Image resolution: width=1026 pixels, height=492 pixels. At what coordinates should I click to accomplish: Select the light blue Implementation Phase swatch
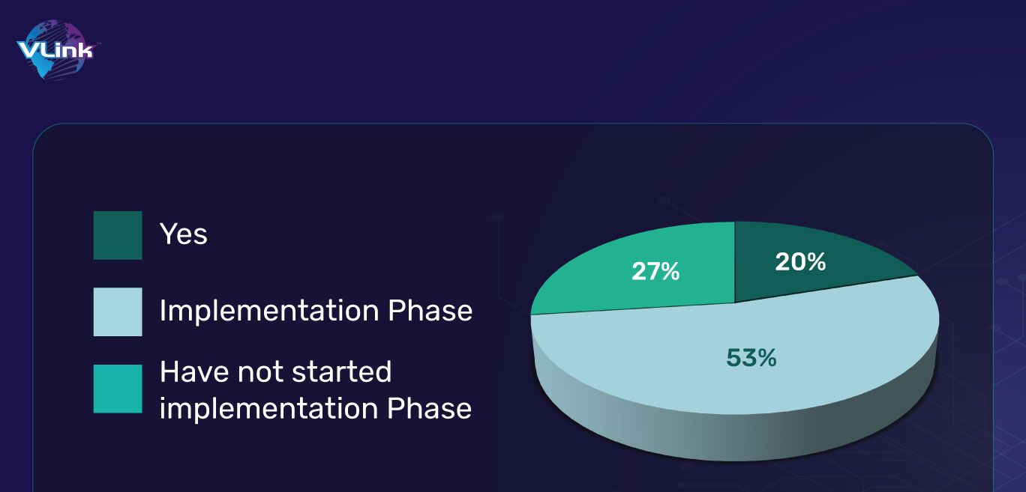point(118,312)
